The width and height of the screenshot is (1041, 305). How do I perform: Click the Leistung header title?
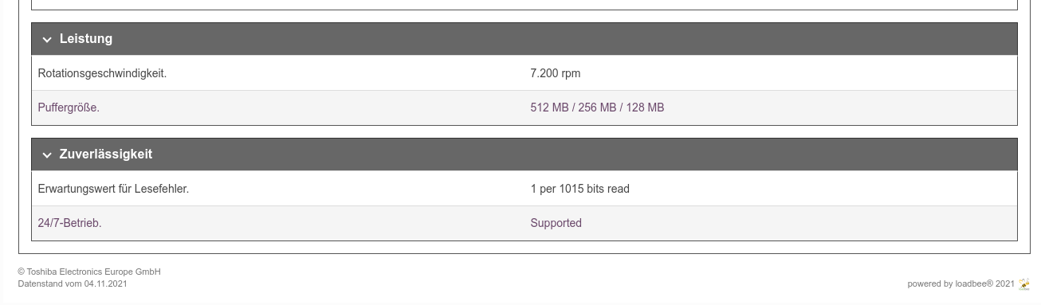tap(86, 38)
